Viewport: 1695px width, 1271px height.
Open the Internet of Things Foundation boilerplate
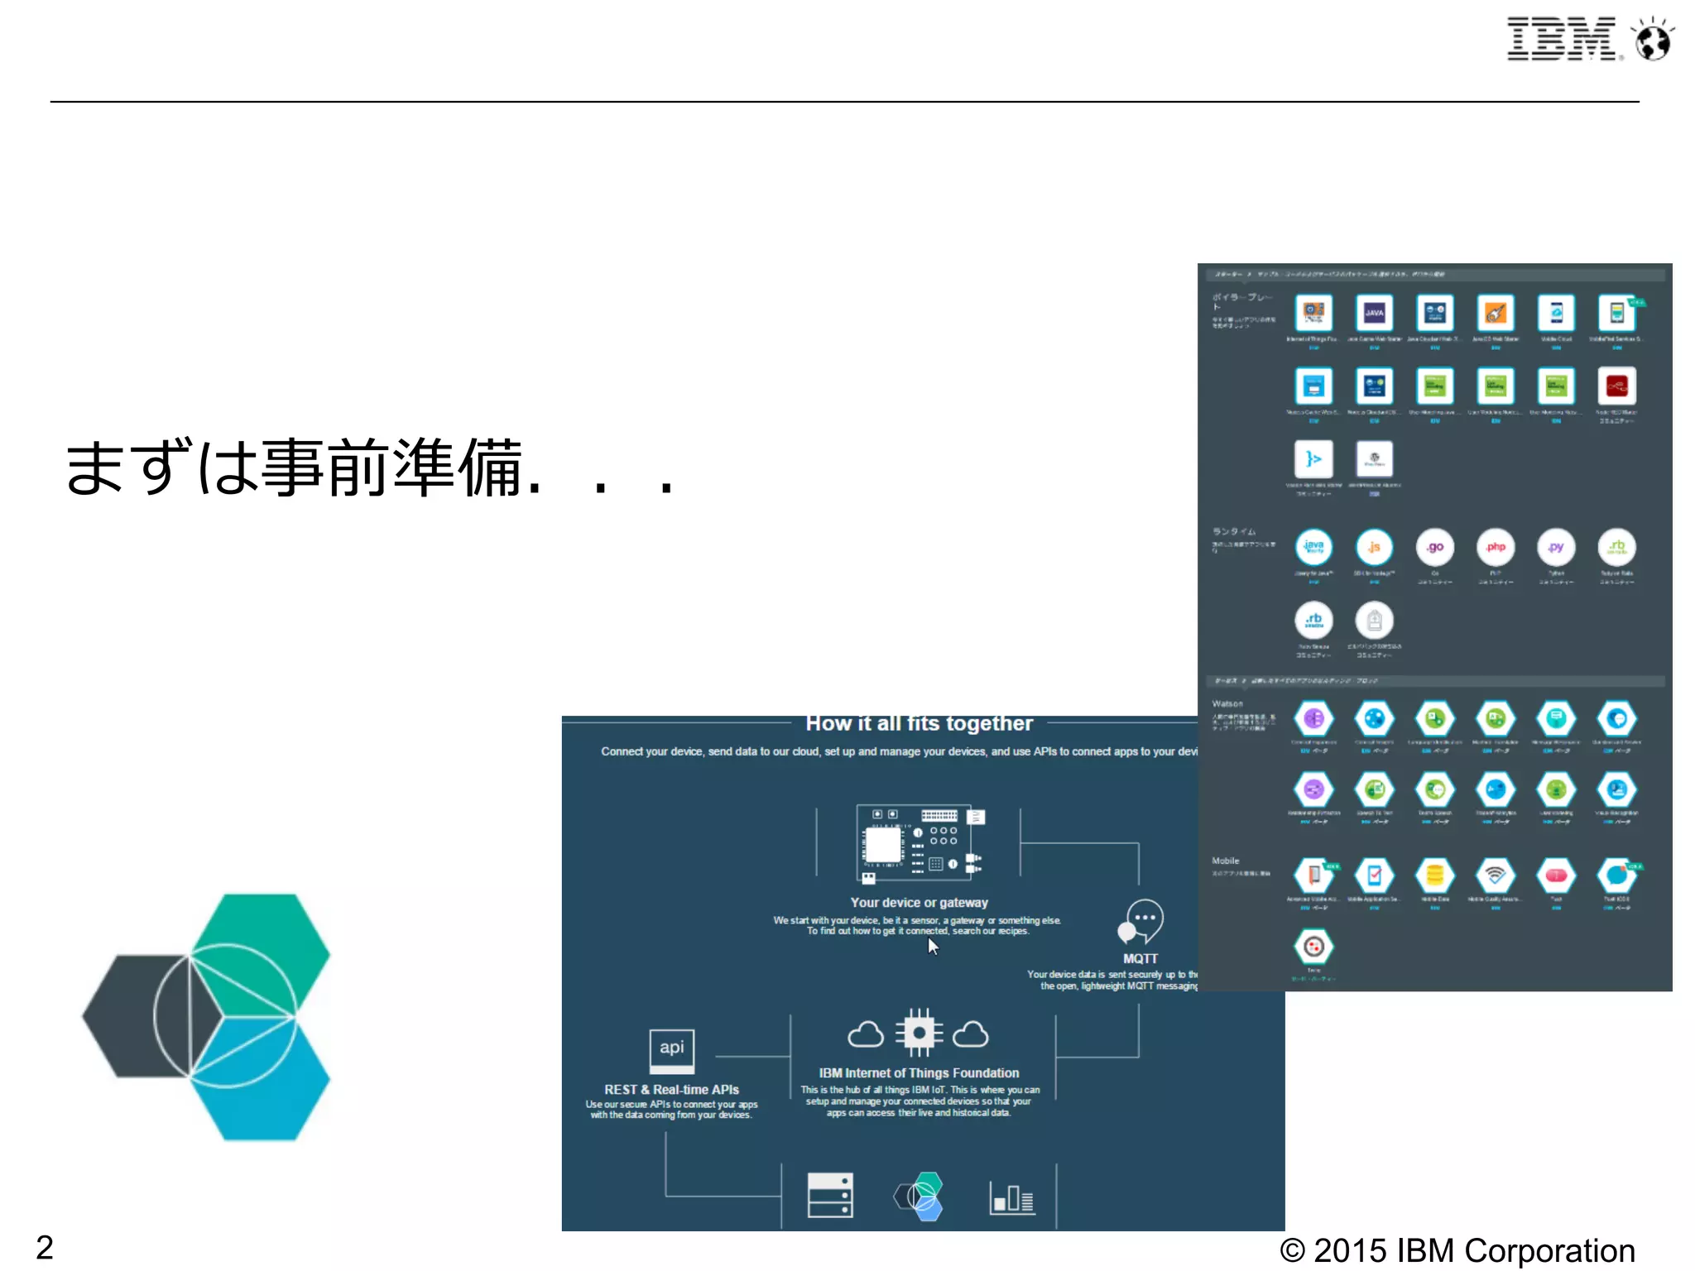[x=1313, y=314]
